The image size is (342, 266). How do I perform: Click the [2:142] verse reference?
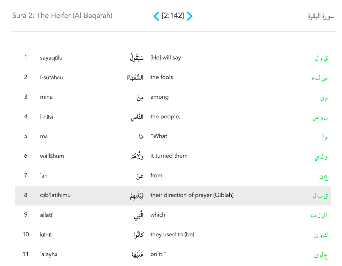(x=173, y=16)
